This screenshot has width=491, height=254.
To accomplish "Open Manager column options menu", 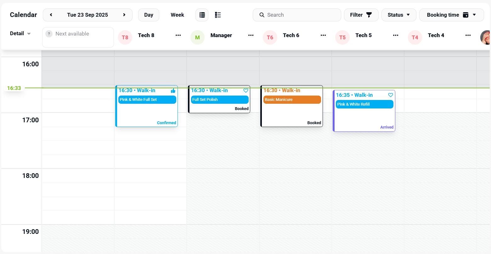I will pyautogui.click(x=251, y=35).
